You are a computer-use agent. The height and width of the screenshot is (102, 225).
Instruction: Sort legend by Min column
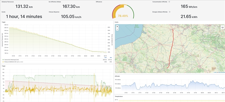pyautogui.click(x=111, y=57)
